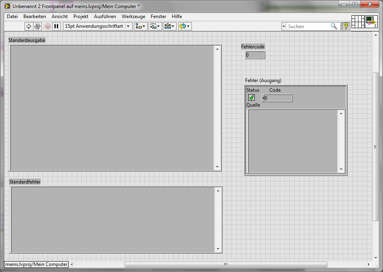Close the front panel window
Image resolution: width=383 pixels, height=272 pixels.
pyautogui.click(x=370, y=4)
